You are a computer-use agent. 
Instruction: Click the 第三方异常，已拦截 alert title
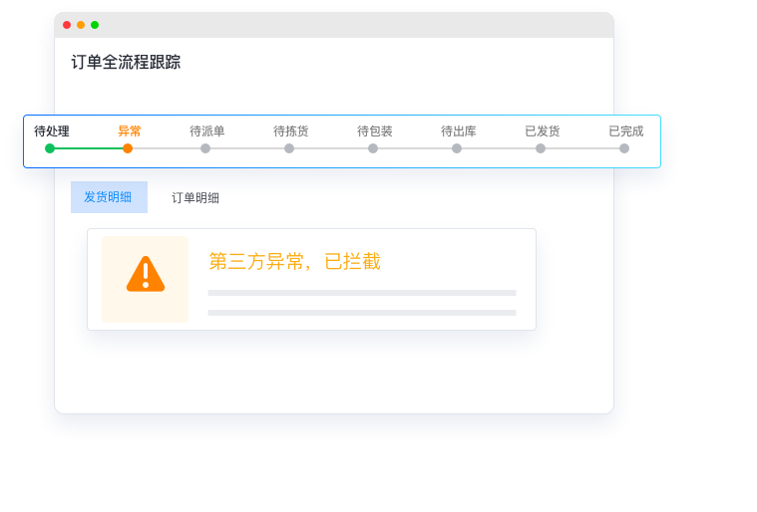[294, 261]
